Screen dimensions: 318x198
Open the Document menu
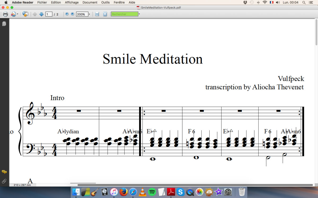point(90,2)
